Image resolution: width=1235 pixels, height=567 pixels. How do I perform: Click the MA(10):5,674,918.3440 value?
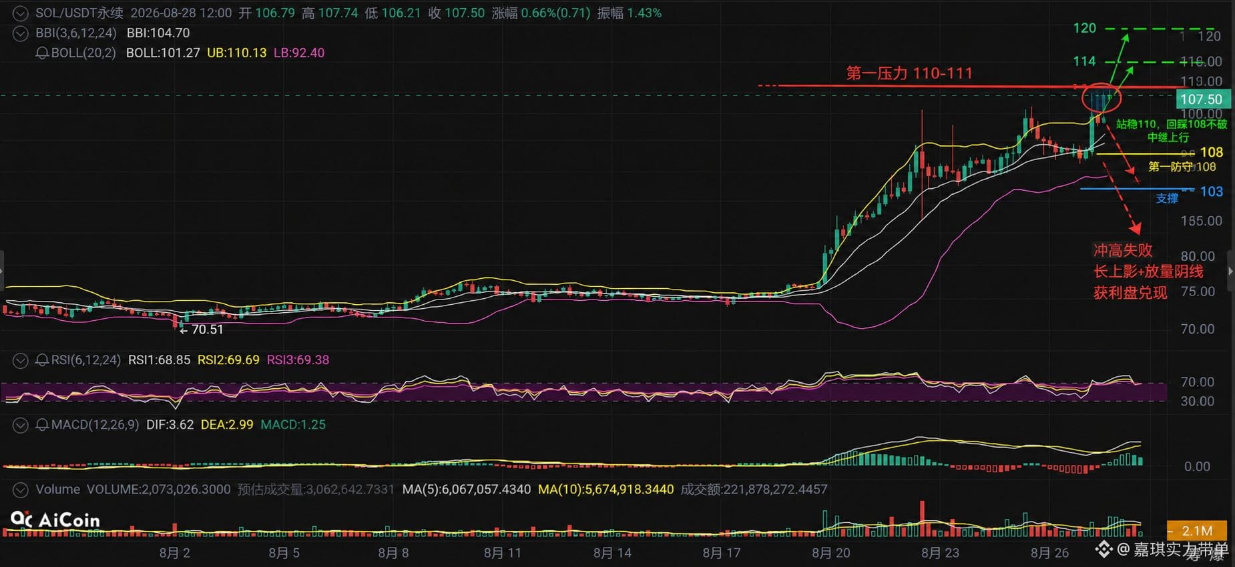click(606, 490)
